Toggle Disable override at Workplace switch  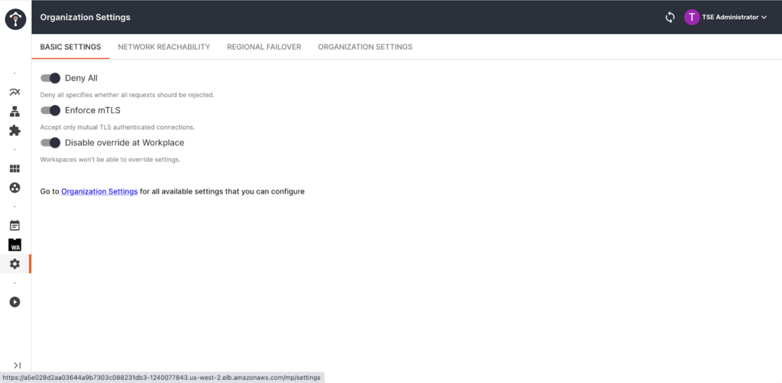click(x=50, y=142)
